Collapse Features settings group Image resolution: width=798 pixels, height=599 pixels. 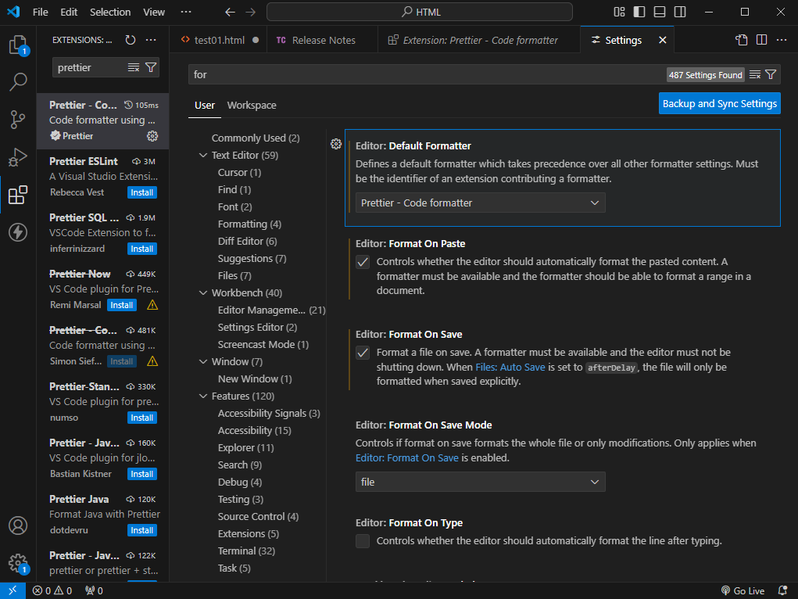(203, 396)
